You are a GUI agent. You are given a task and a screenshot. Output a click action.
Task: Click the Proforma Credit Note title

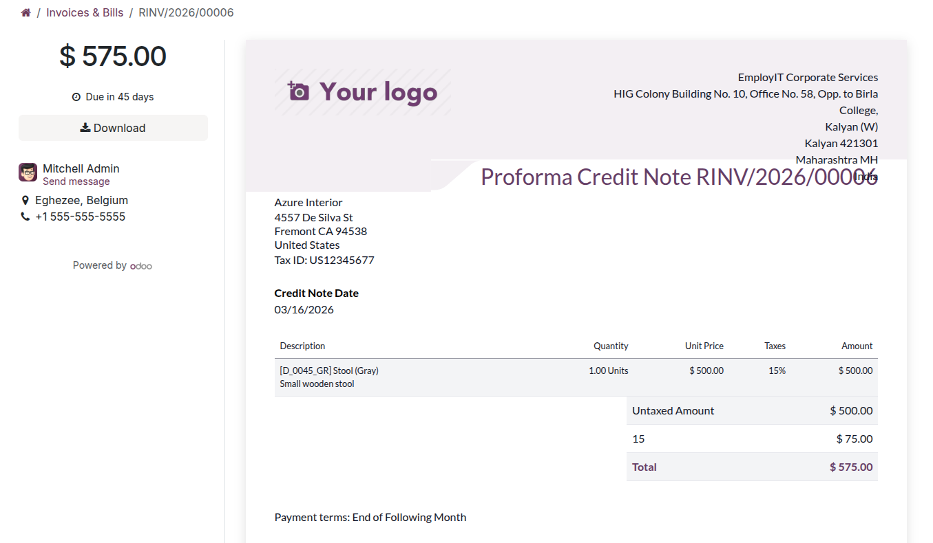(679, 177)
